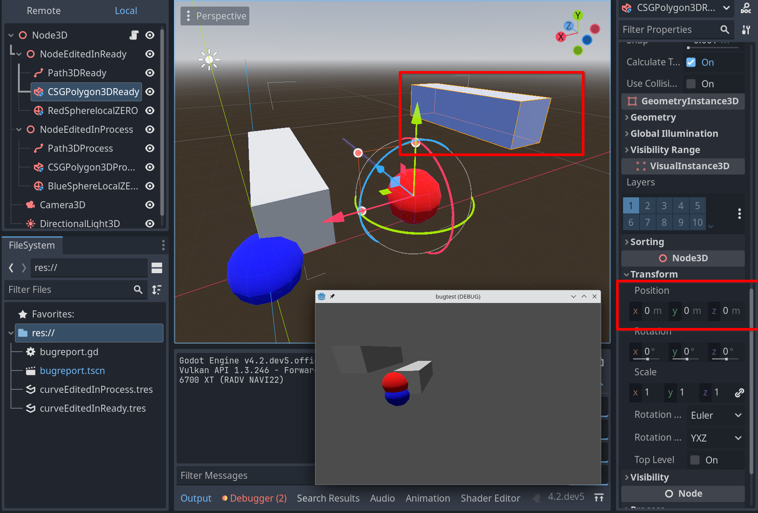
Task: Disable the Calculate Tangents checkbox
Action: (x=691, y=62)
